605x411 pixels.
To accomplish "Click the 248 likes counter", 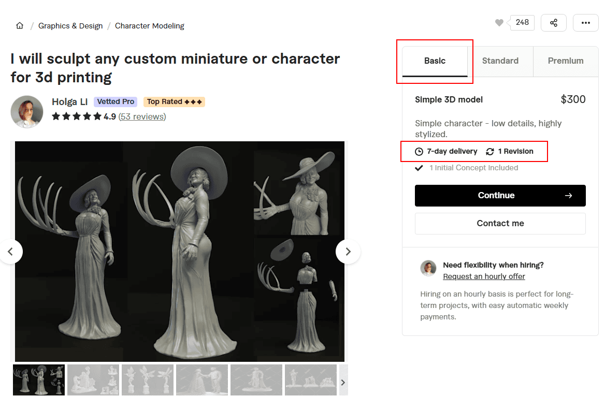I will (x=522, y=22).
